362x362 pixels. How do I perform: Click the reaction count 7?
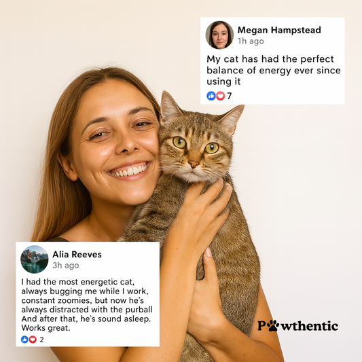pos(229,96)
